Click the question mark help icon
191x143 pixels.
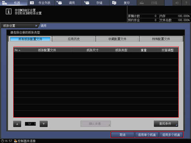[x=186, y=3]
